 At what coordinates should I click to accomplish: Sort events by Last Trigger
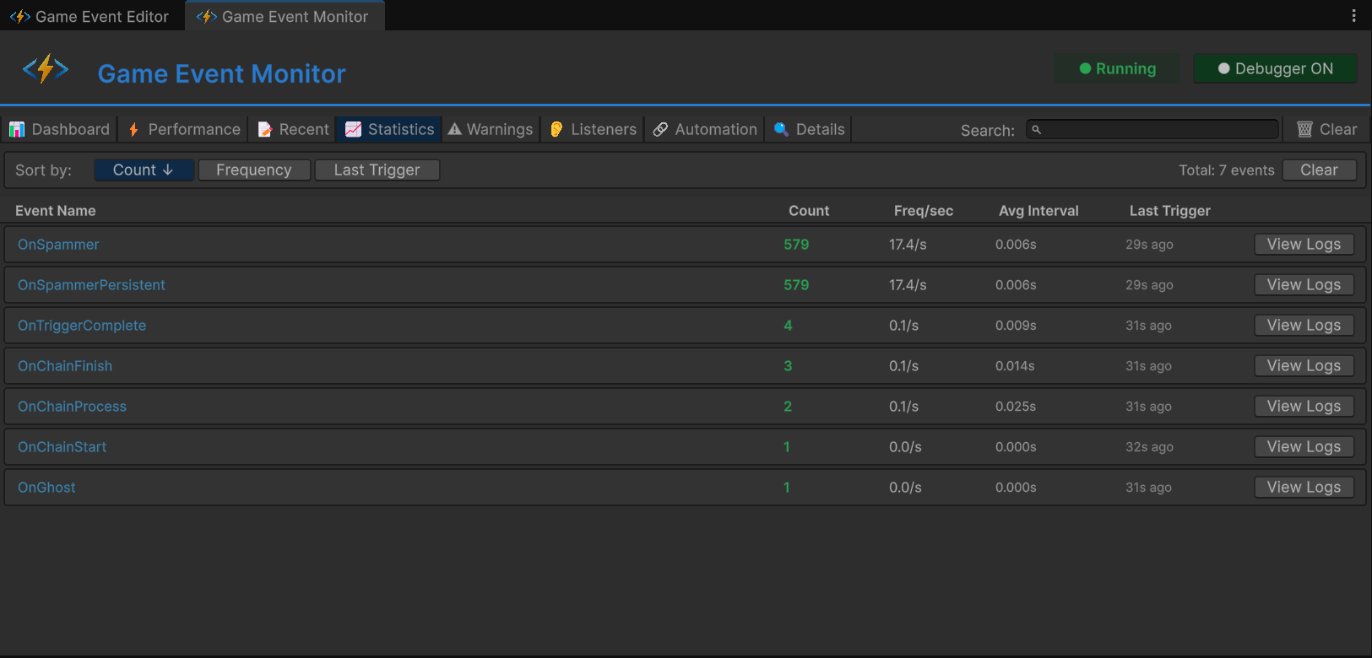[x=377, y=170]
